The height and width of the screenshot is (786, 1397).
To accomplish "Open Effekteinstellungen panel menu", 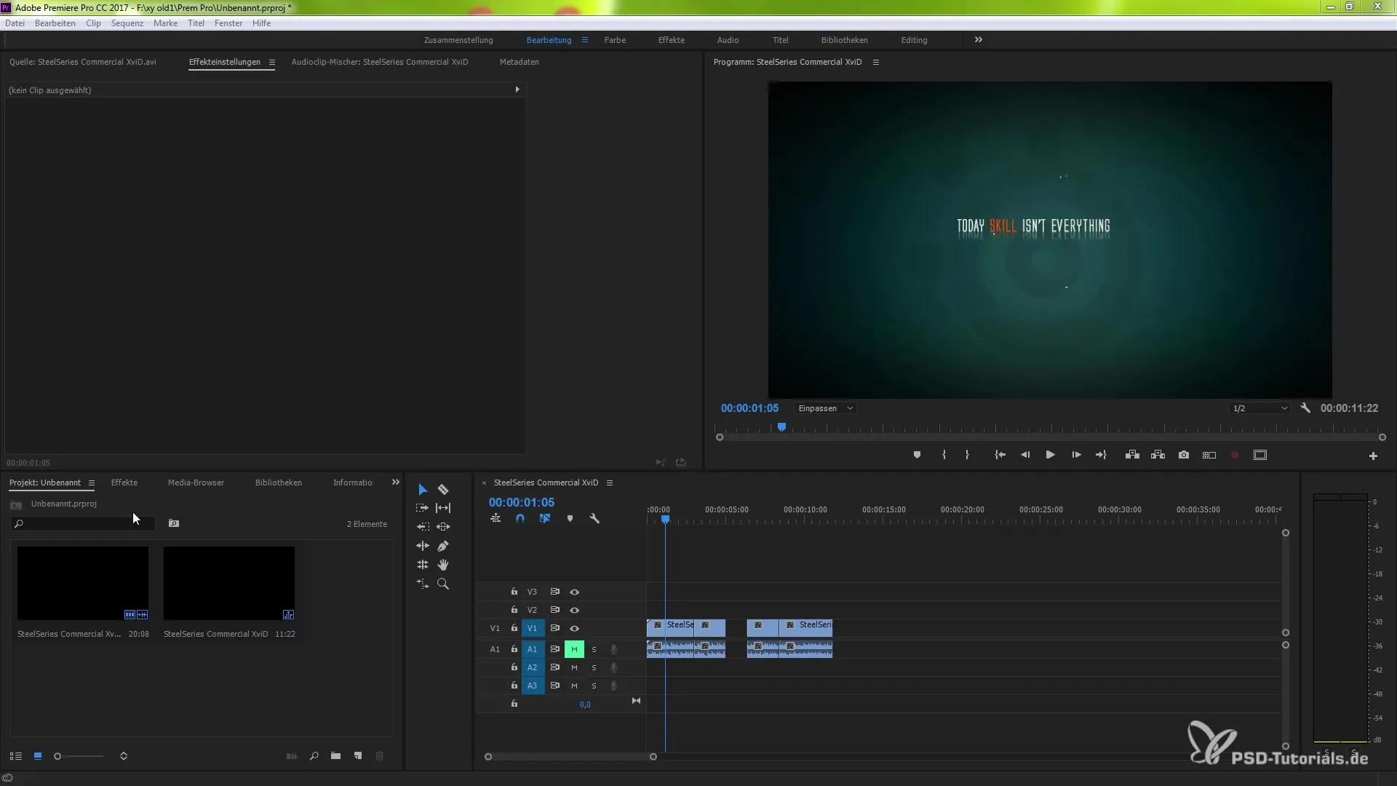I will point(271,63).
